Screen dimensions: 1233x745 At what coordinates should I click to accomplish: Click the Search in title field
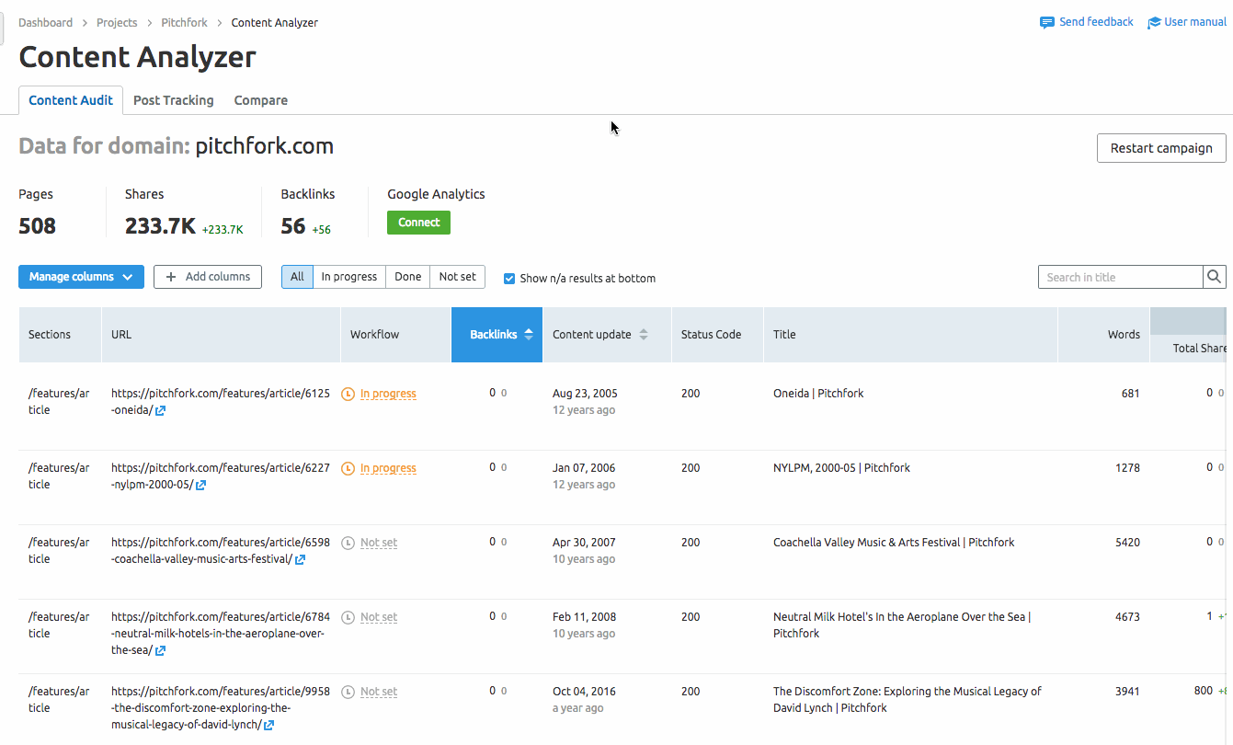(x=1119, y=277)
